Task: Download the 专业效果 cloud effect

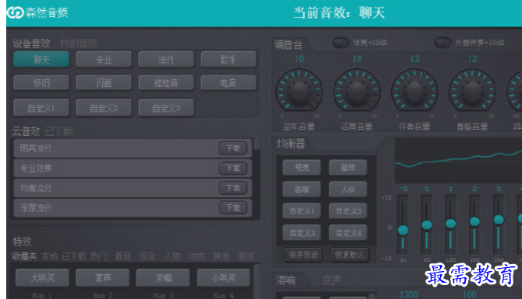Action: point(233,168)
